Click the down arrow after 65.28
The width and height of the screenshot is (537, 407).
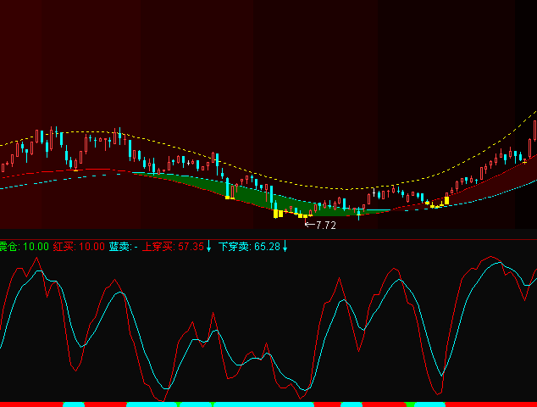285,247
